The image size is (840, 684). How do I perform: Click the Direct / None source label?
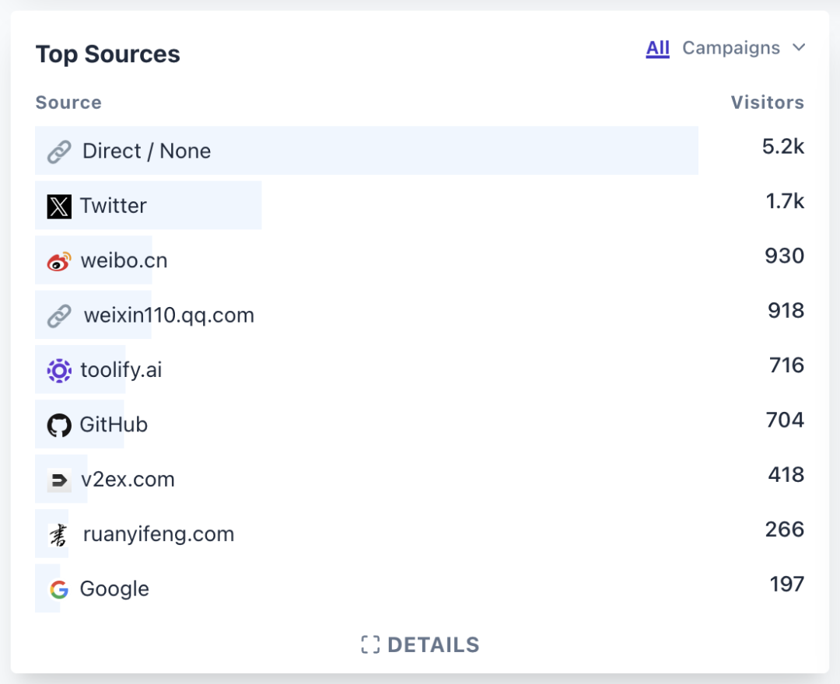(x=146, y=152)
